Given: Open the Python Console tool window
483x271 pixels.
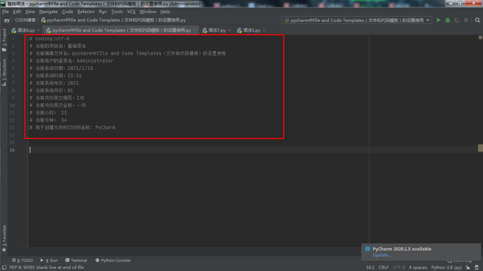Looking at the screenshot, I should (x=113, y=260).
